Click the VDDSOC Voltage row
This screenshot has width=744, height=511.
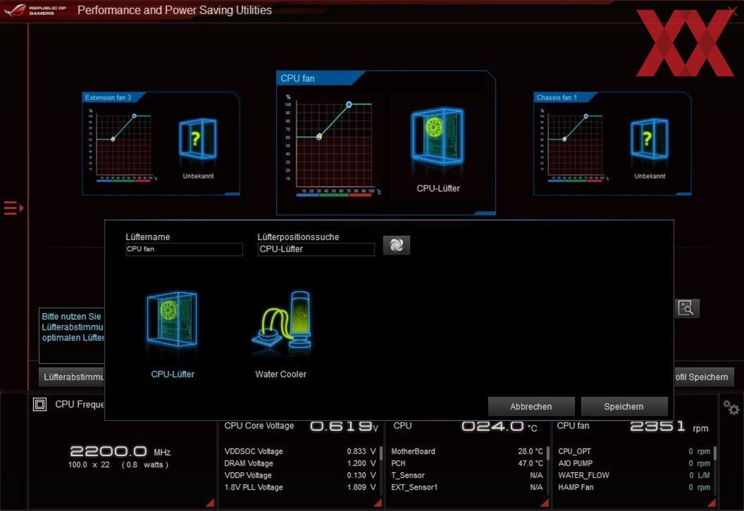tap(300, 451)
